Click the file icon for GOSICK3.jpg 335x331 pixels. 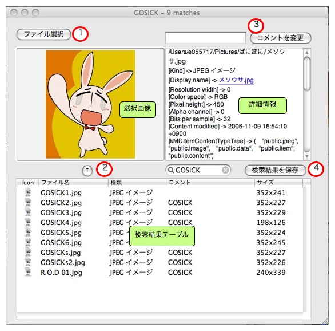coord(28,212)
